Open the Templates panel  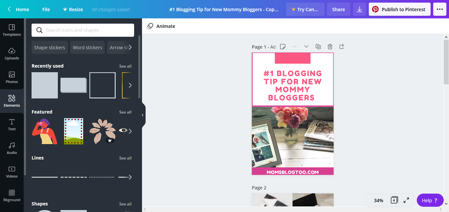pyautogui.click(x=12, y=30)
